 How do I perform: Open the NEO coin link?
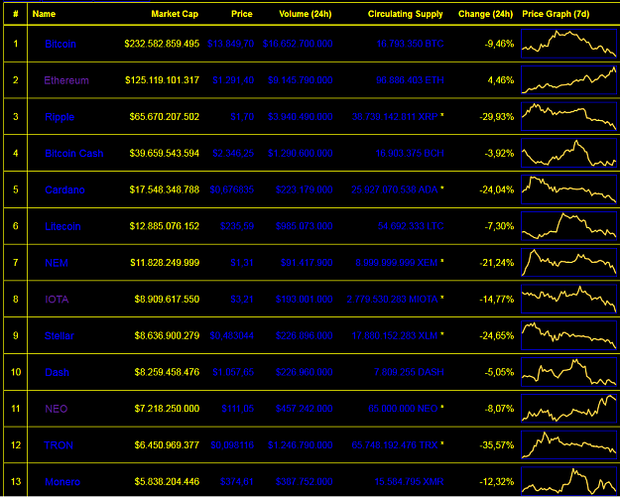pyautogui.click(x=57, y=409)
